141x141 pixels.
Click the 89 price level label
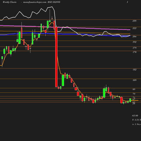click(134, 89)
